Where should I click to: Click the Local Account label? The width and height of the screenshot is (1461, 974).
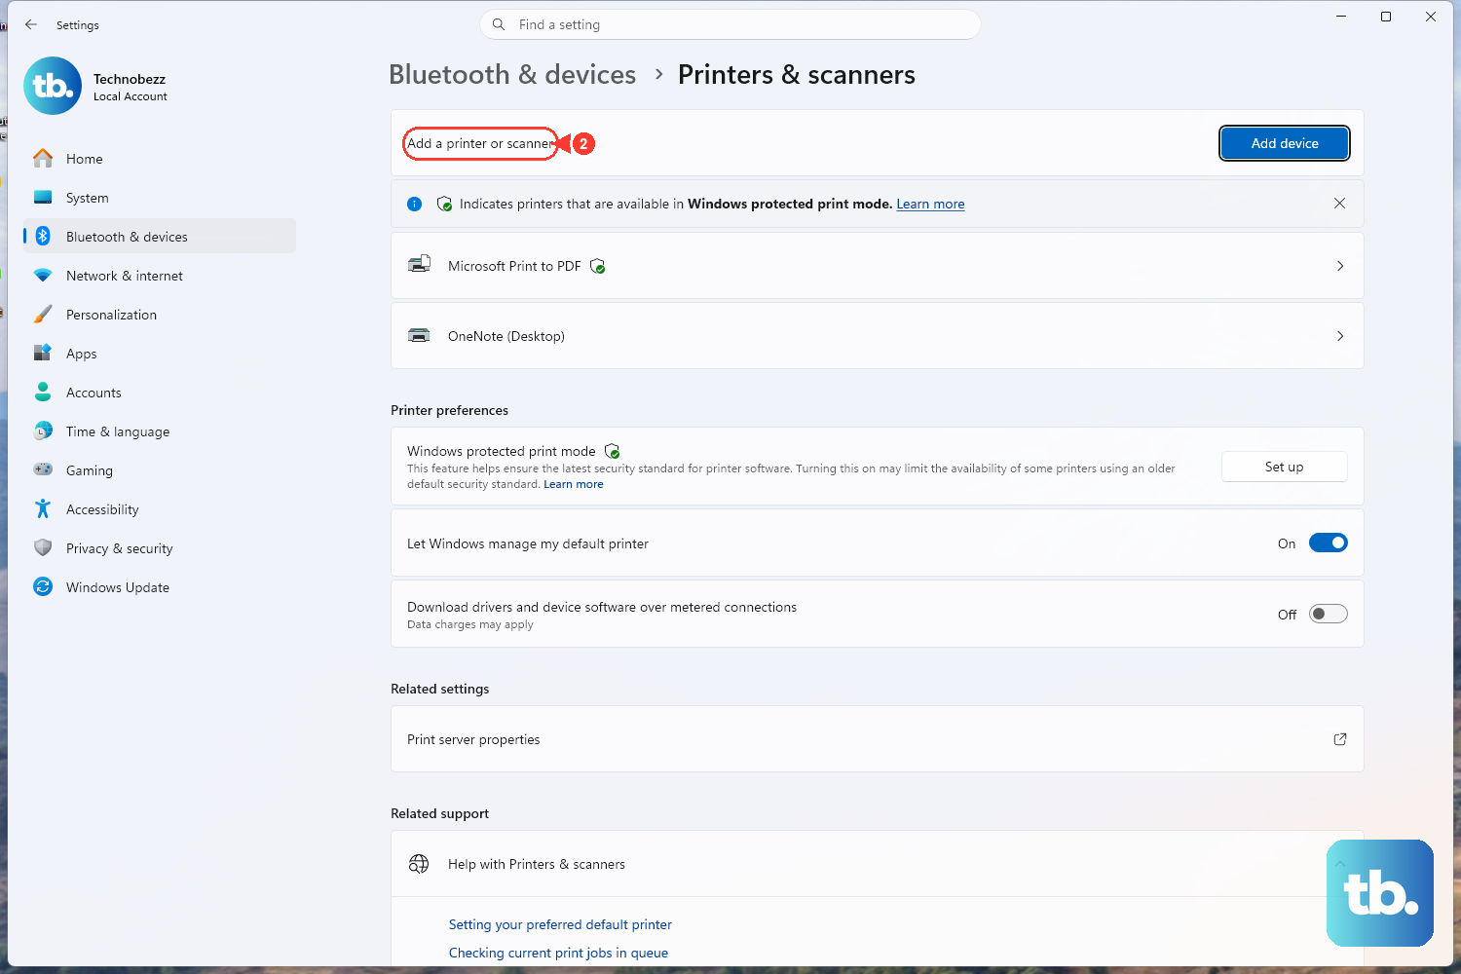[x=131, y=96]
